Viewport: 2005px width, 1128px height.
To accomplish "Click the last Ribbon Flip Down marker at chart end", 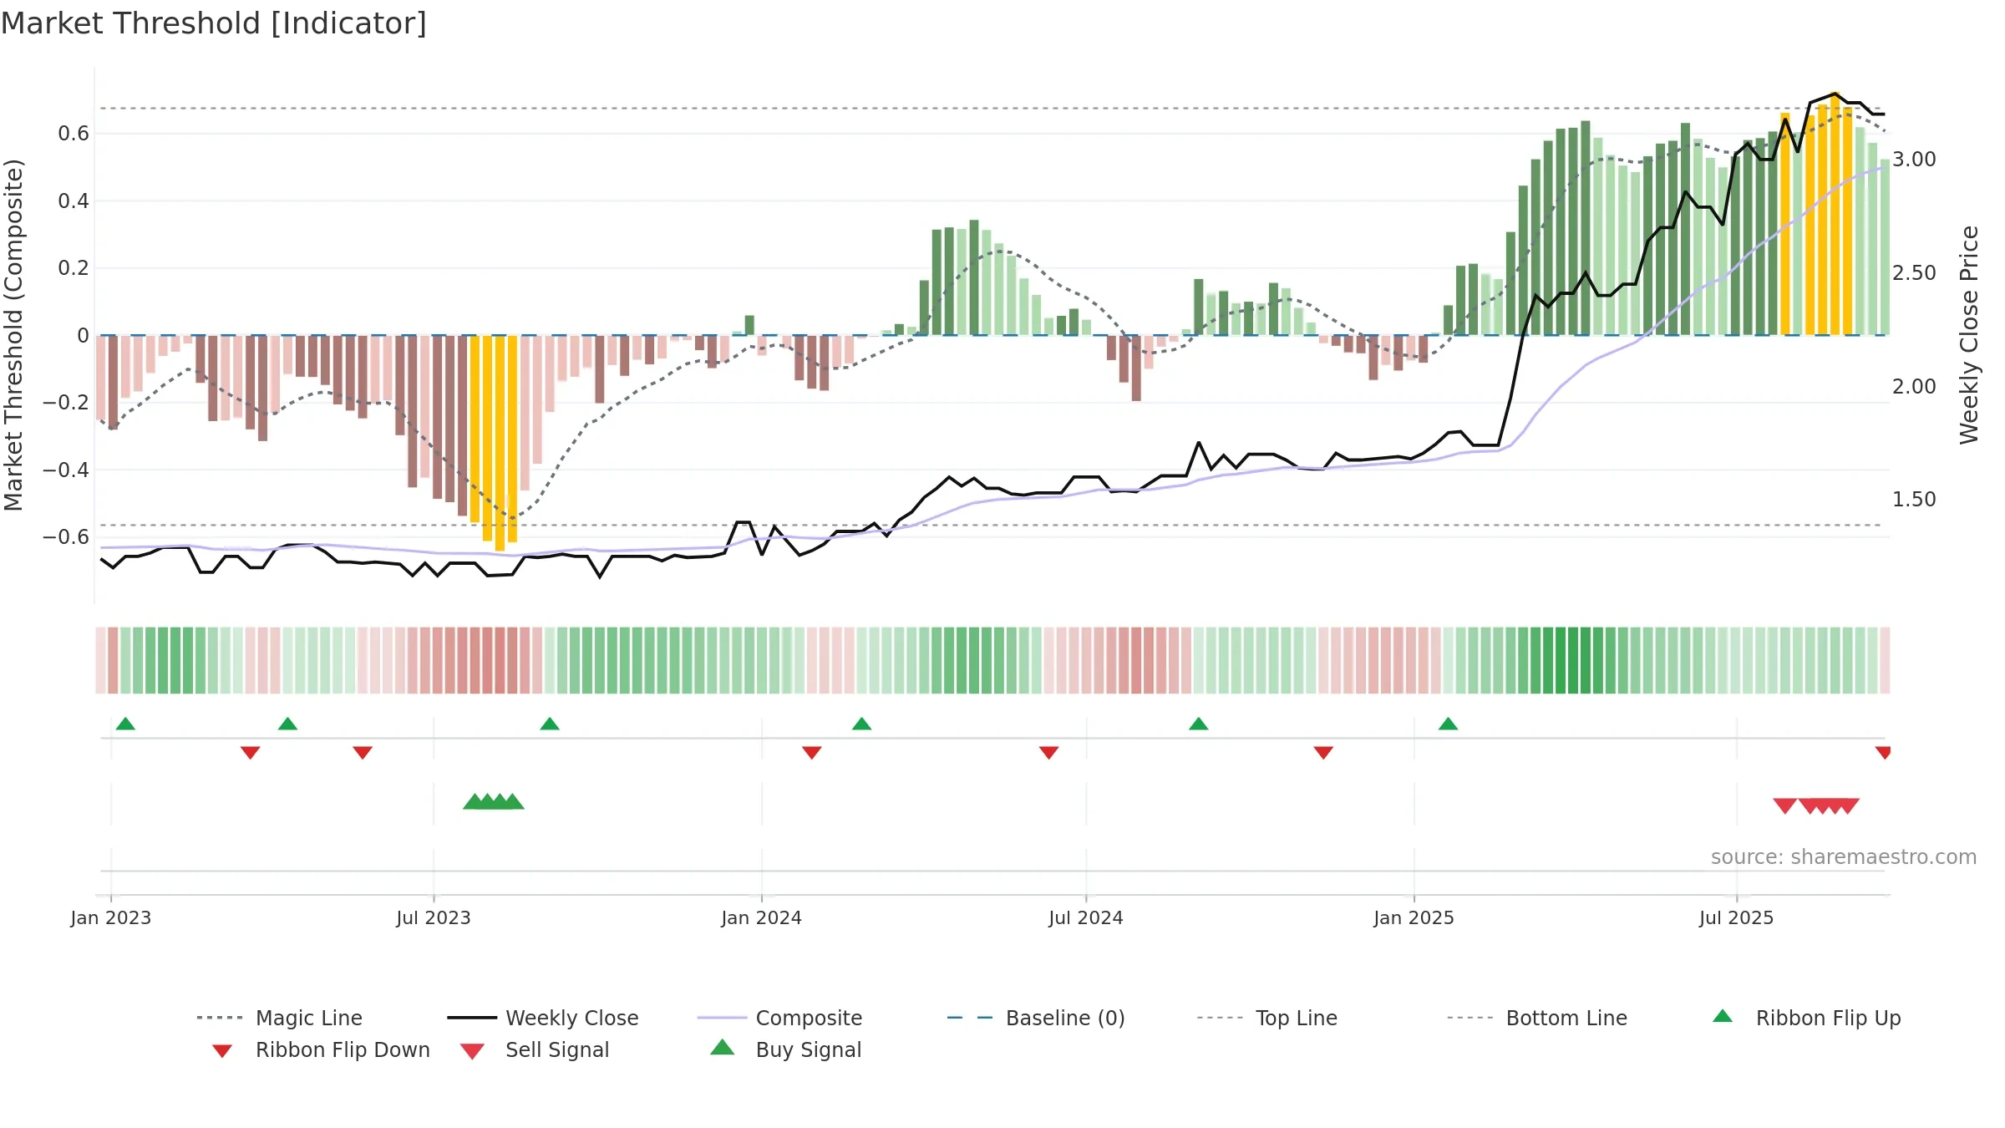I will click(1883, 753).
